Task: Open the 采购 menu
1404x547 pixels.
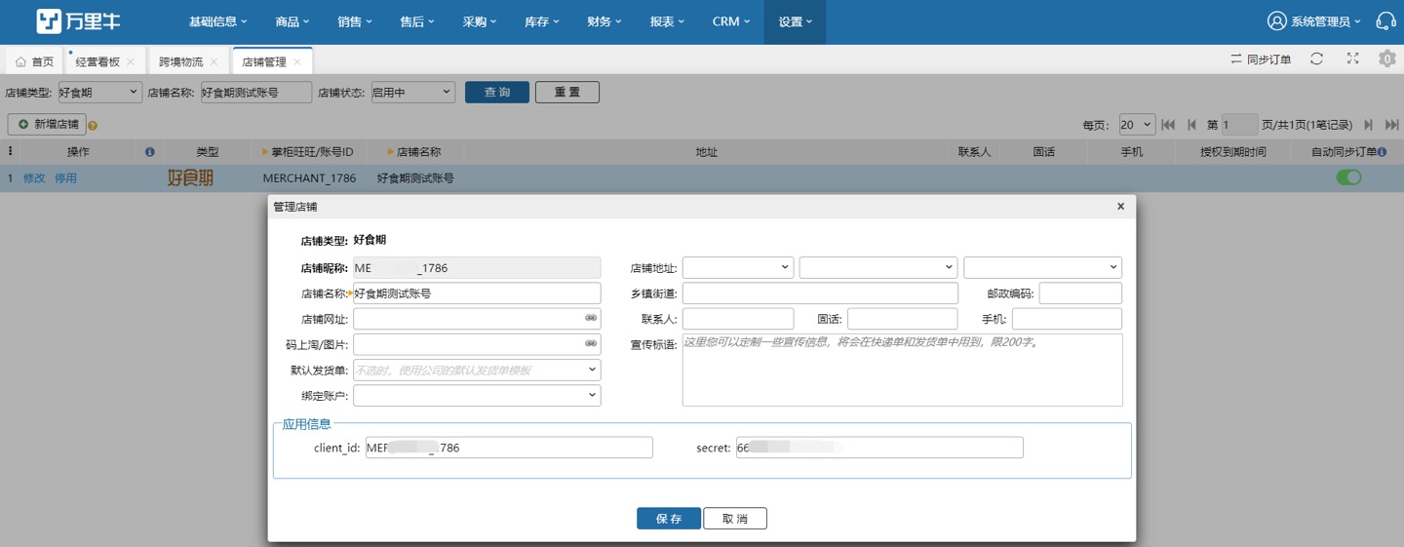Action: click(x=480, y=21)
